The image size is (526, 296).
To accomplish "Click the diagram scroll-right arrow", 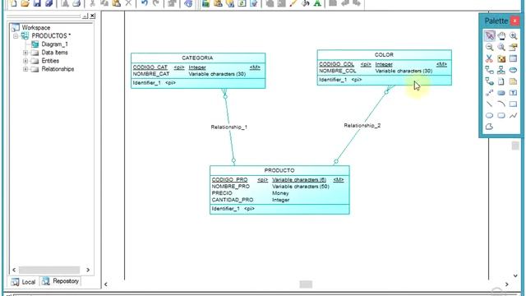I will pos(507,284).
